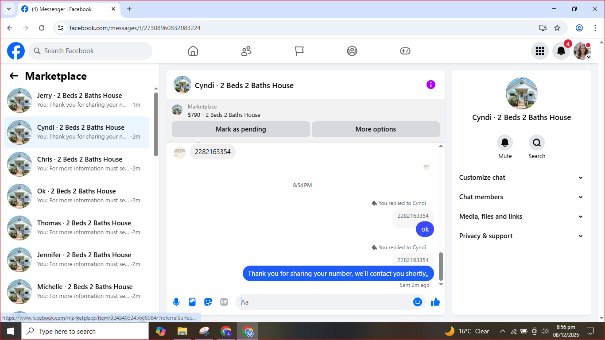Click Mark as pending button
This screenshot has height=340, width=605.
coord(241,129)
